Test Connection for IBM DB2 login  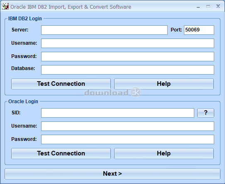click(x=61, y=84)
